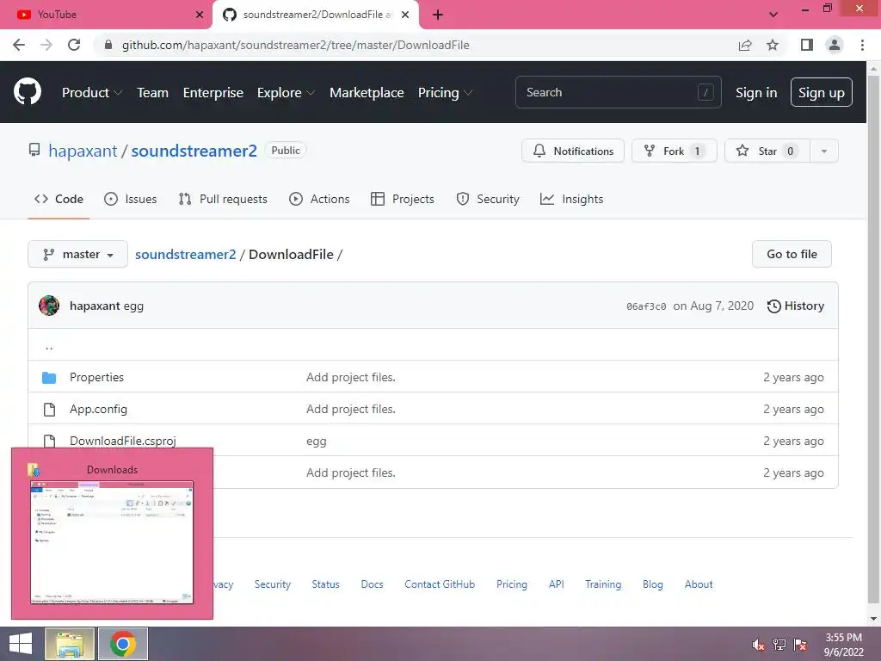
Task: Open the master branch selector
Action: pos(77,254)
